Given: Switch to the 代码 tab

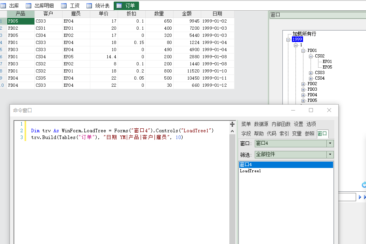Looking at the screenshot, I should click(271, 133).
